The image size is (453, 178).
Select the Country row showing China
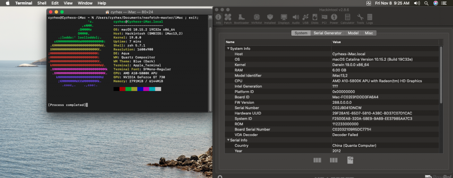point(332,146)
